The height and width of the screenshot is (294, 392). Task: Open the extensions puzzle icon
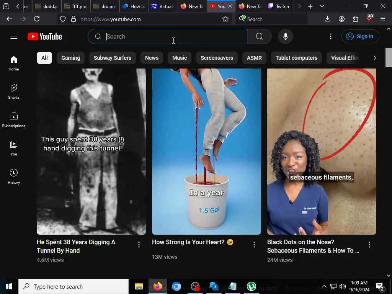tap(355, 19)
